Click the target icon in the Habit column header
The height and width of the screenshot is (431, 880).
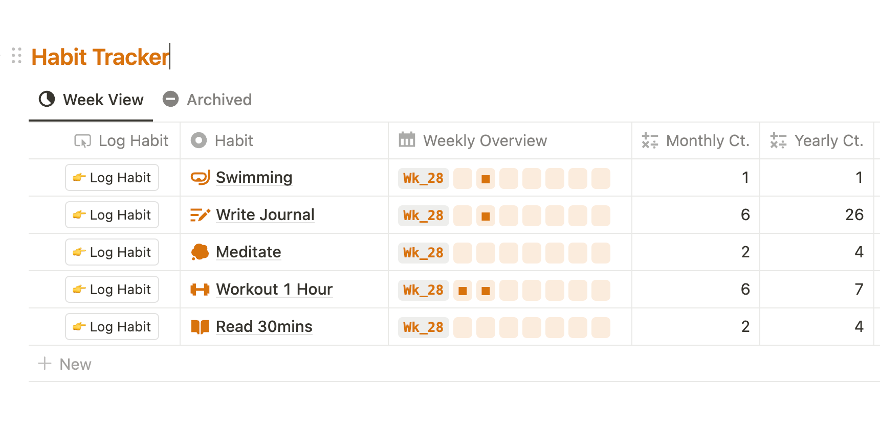click(199, 140)
